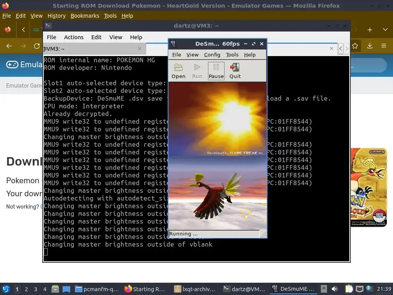Click Firefox forward arrow

23,46
